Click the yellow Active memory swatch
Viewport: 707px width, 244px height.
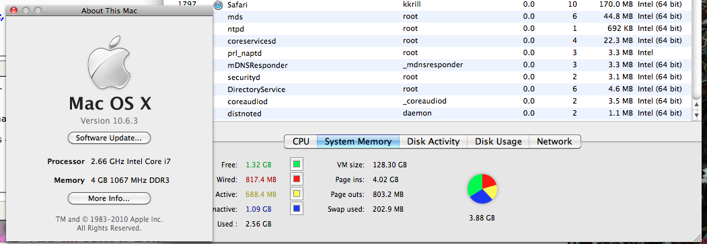(297, 194)
